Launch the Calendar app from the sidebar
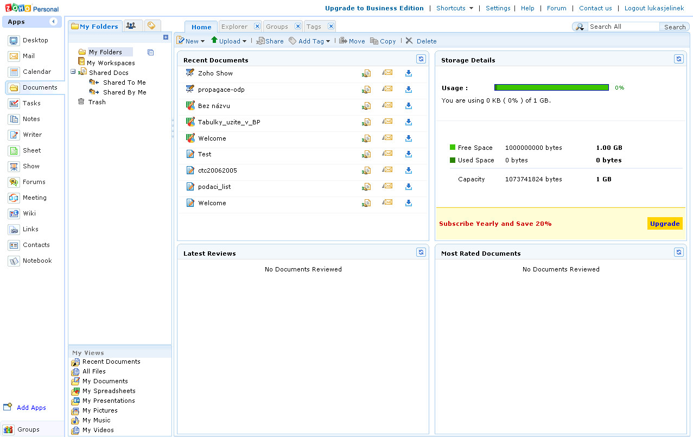 coord(30,72)
